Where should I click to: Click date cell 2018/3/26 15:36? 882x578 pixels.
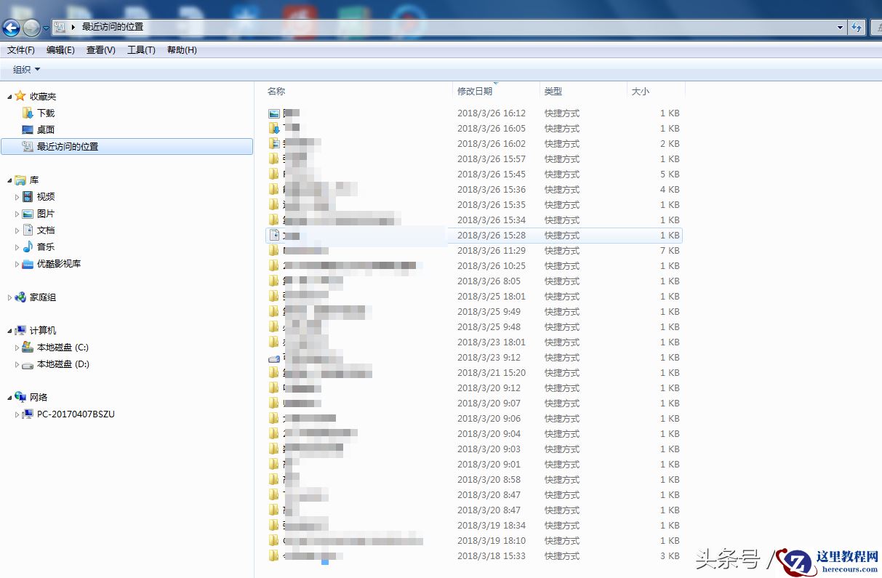click(x=492, y=190)
